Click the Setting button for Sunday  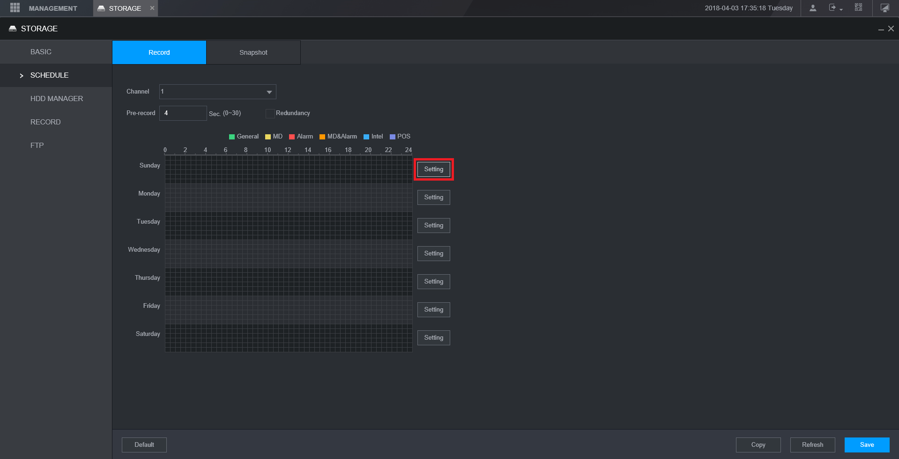[434, 169]
